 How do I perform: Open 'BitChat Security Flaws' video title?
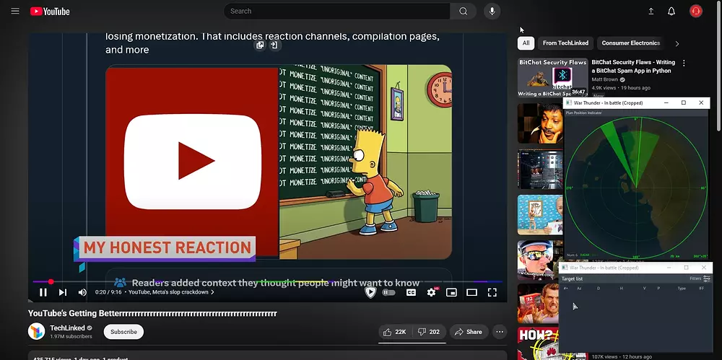click(x=633, y=66)
